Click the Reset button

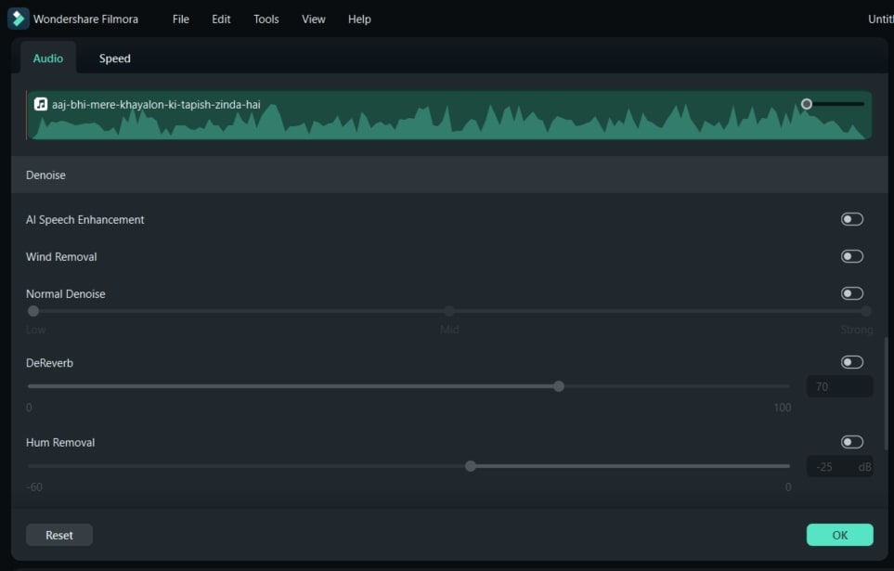[59, 535]
